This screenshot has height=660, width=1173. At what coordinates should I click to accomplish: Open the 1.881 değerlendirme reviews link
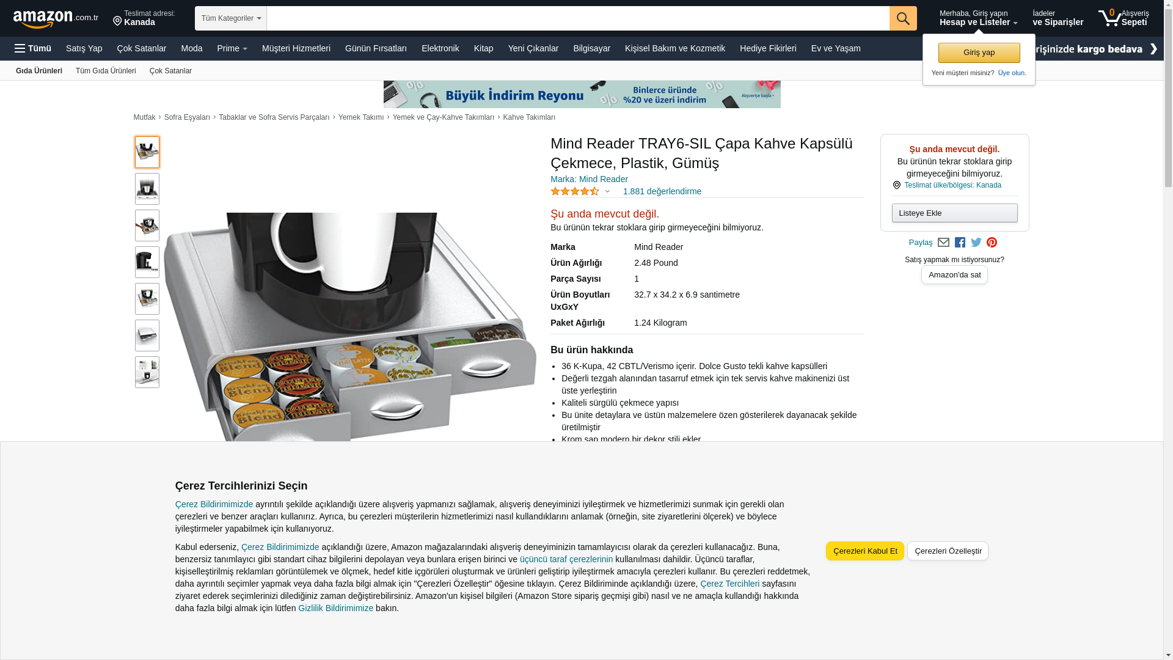coord(662,191)
